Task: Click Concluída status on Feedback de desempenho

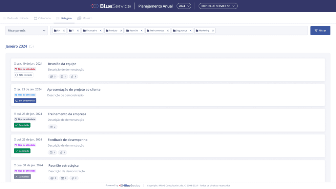Action: click(x=22, y=151)
